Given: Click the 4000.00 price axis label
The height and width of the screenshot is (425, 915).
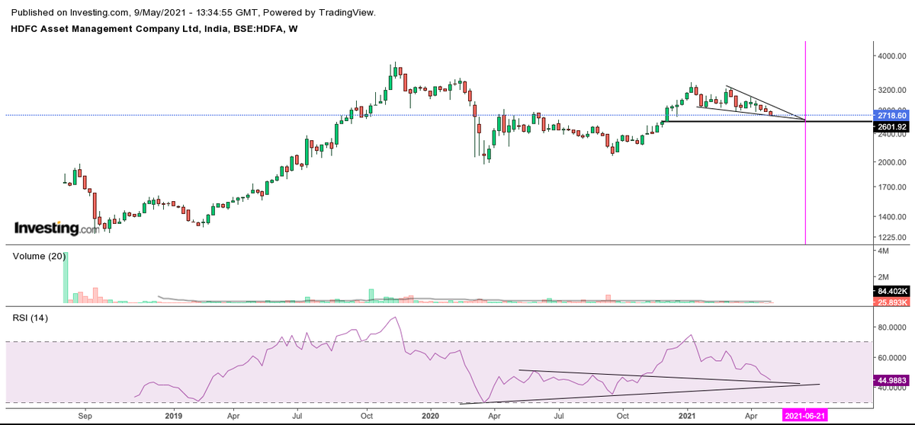Looking at the screenshot, I should click(x=893, y=56).
